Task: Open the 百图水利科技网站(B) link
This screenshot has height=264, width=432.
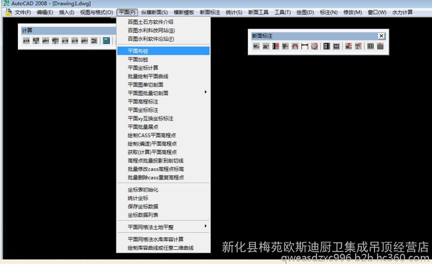Action: click(151, 31)
